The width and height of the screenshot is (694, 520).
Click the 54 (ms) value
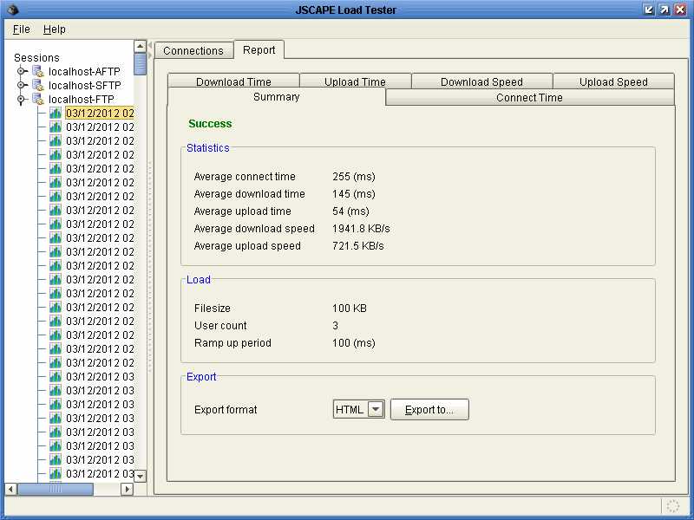(x=350, y=211)
